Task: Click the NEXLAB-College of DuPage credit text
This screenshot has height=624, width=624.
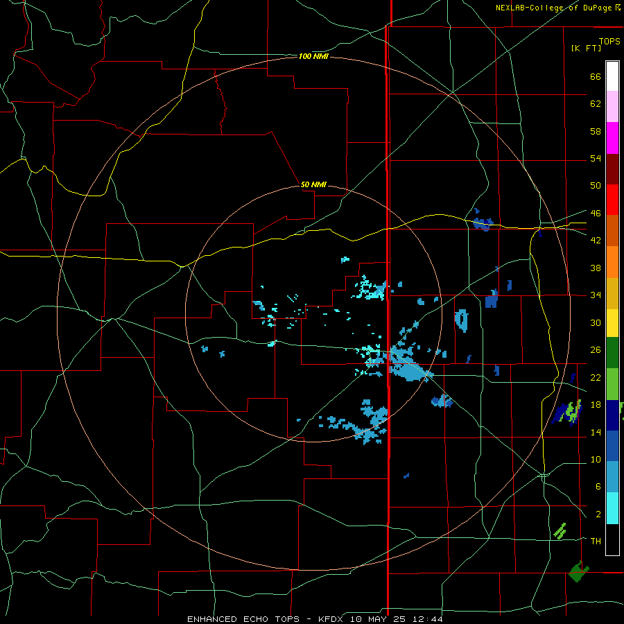Action: point(554,8)
